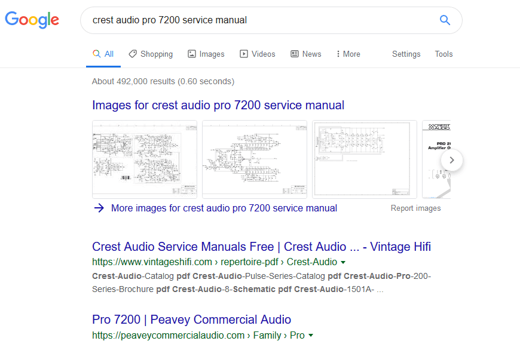Click the 'Report images' link
Screen dimensions: 520x344
click(x=415, y=208)
